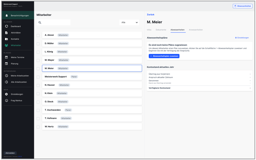Select the Abwesenheiten tab
This screenshot has height=160, width=256.
[177, 30]
